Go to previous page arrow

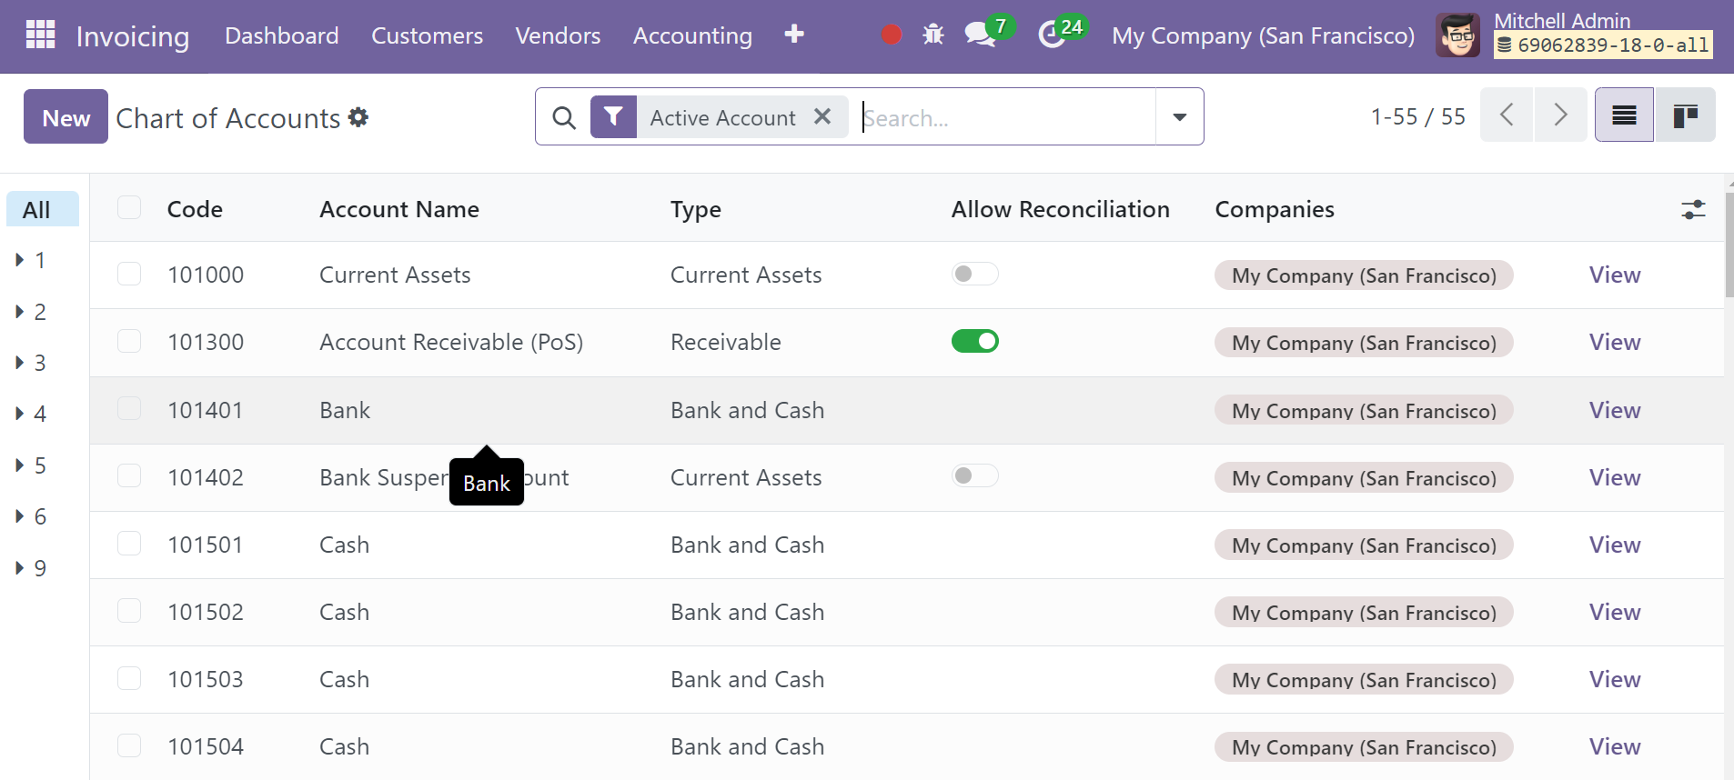pyautogui.click(x=1507, y=115)
